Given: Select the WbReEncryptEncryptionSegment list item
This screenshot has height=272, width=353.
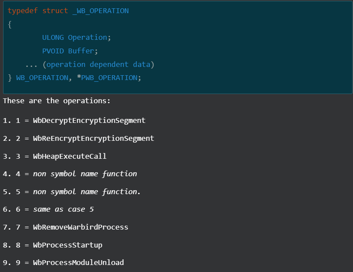Looking at the screenshot, I should (93, 138).
